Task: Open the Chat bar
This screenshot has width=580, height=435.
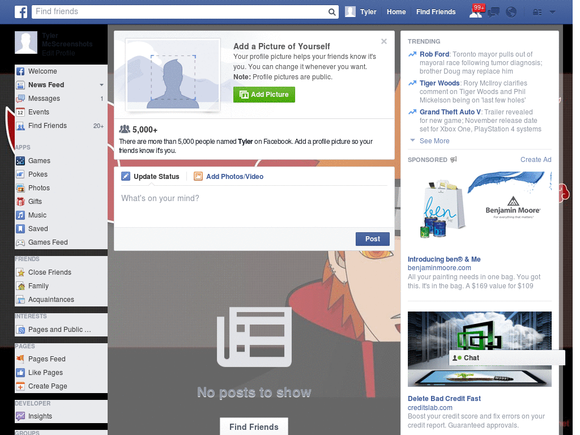Action: click(x=507, y=358)
